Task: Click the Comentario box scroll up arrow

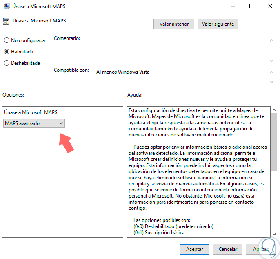Action: [271, 40]
